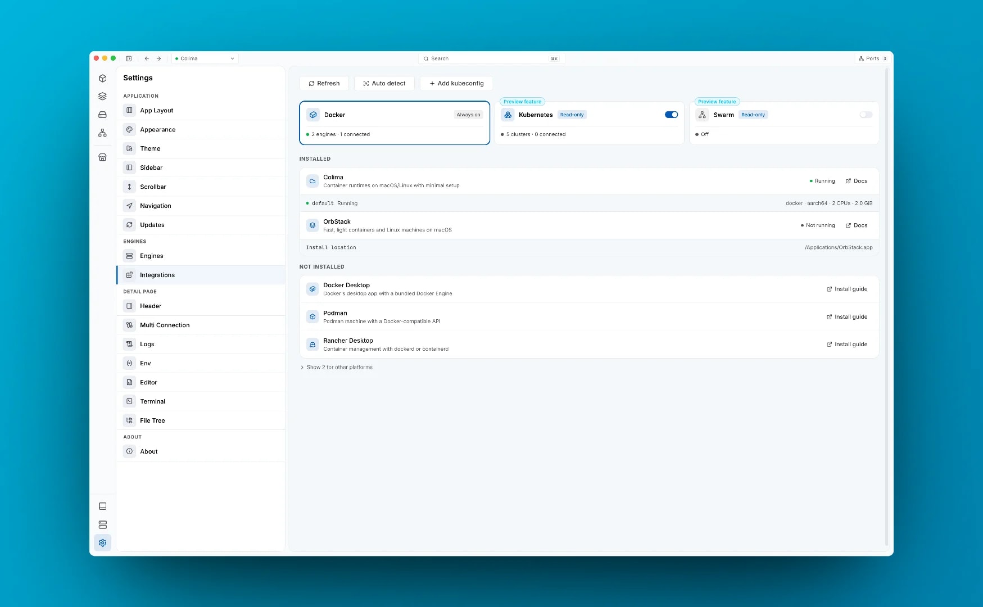Select the Engines settings item
This screenshot has width=983, height=607.
coord(201,256)
